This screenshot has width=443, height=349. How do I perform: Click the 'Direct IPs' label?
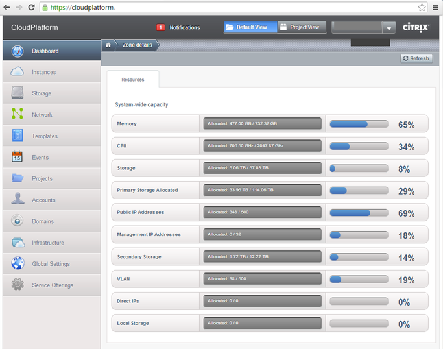128,301
